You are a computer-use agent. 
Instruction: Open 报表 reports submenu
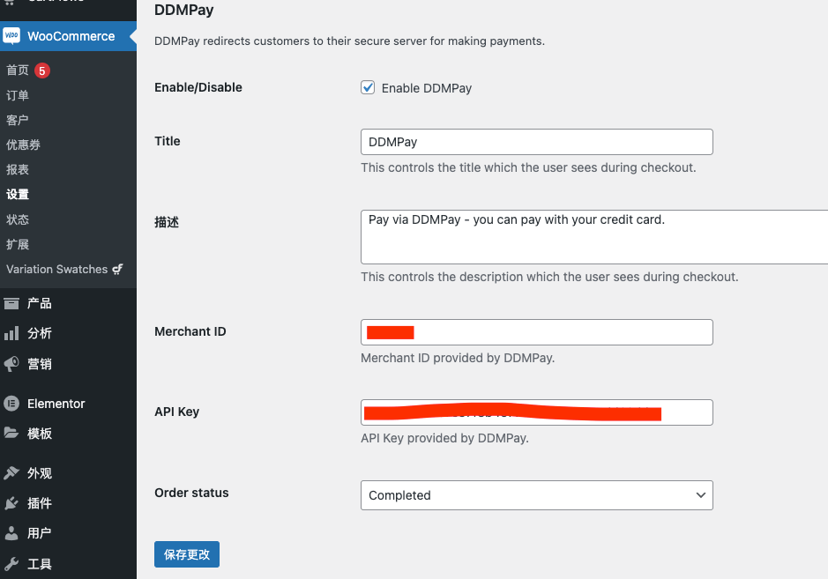click(18, 170)
